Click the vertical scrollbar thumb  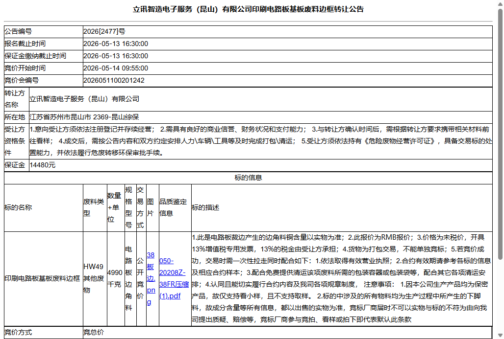click(500, 134)
